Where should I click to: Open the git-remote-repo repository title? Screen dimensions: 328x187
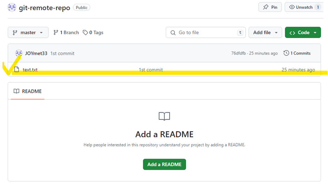pyautogui.click(x=44, y=8)
